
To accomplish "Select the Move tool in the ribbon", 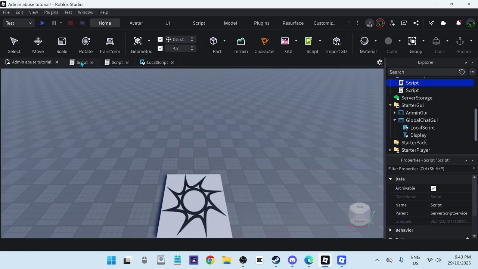I will (x=38, y=45).
